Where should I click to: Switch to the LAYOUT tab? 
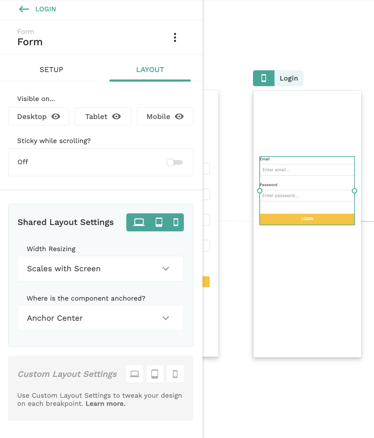click(150, 70)
